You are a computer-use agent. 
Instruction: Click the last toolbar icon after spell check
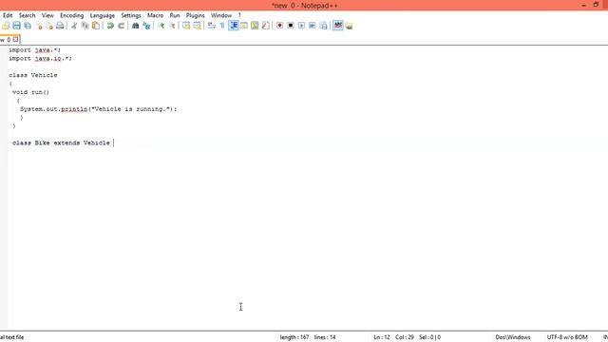pyautogui.click(x=349, y=26)
